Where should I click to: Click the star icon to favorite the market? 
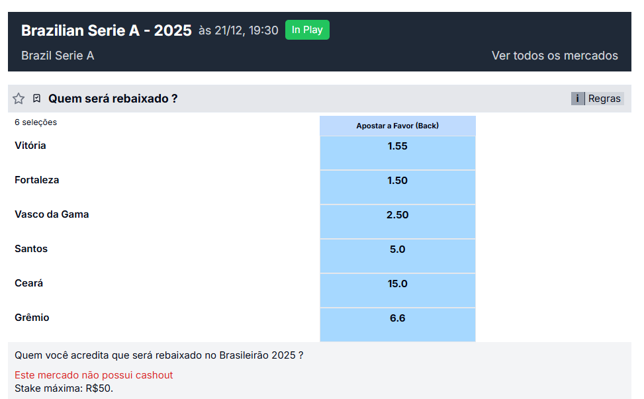(18, 98)
